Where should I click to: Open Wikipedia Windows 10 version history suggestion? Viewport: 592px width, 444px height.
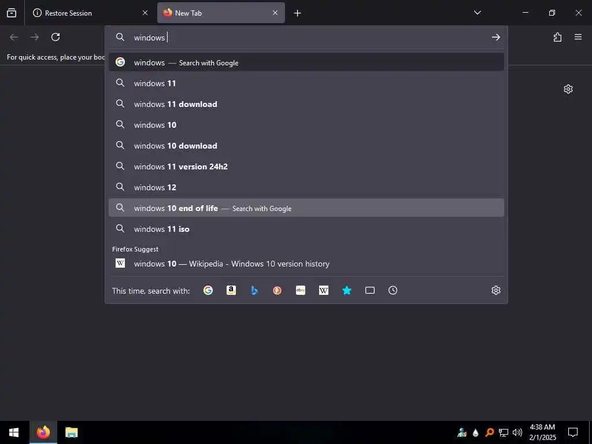[306, 264]
